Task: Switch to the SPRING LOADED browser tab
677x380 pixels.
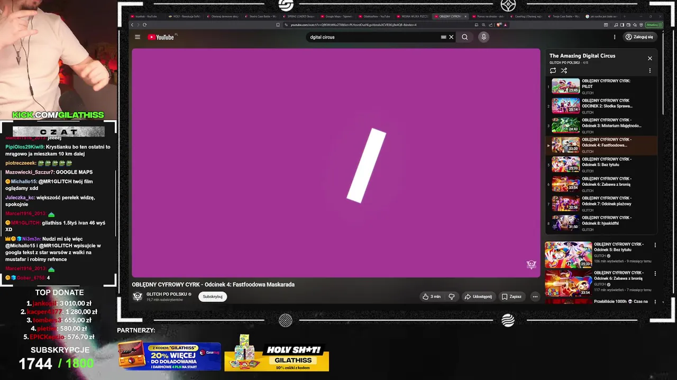Action: pos(299,16)
